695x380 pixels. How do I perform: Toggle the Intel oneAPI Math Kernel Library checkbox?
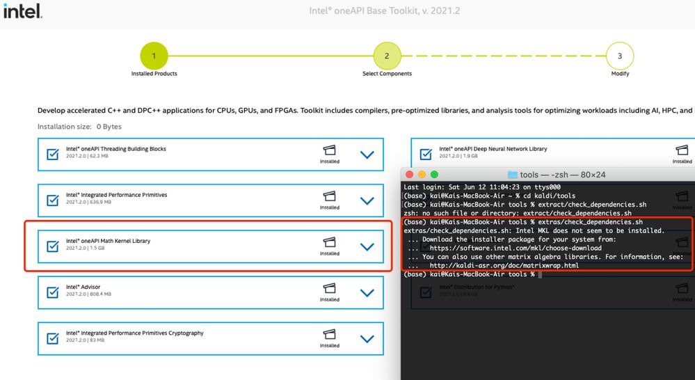click(53, 246)
